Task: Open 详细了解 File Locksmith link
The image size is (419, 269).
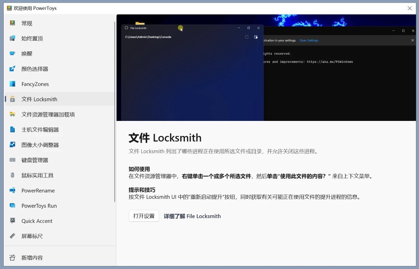Action: (192, 216)
